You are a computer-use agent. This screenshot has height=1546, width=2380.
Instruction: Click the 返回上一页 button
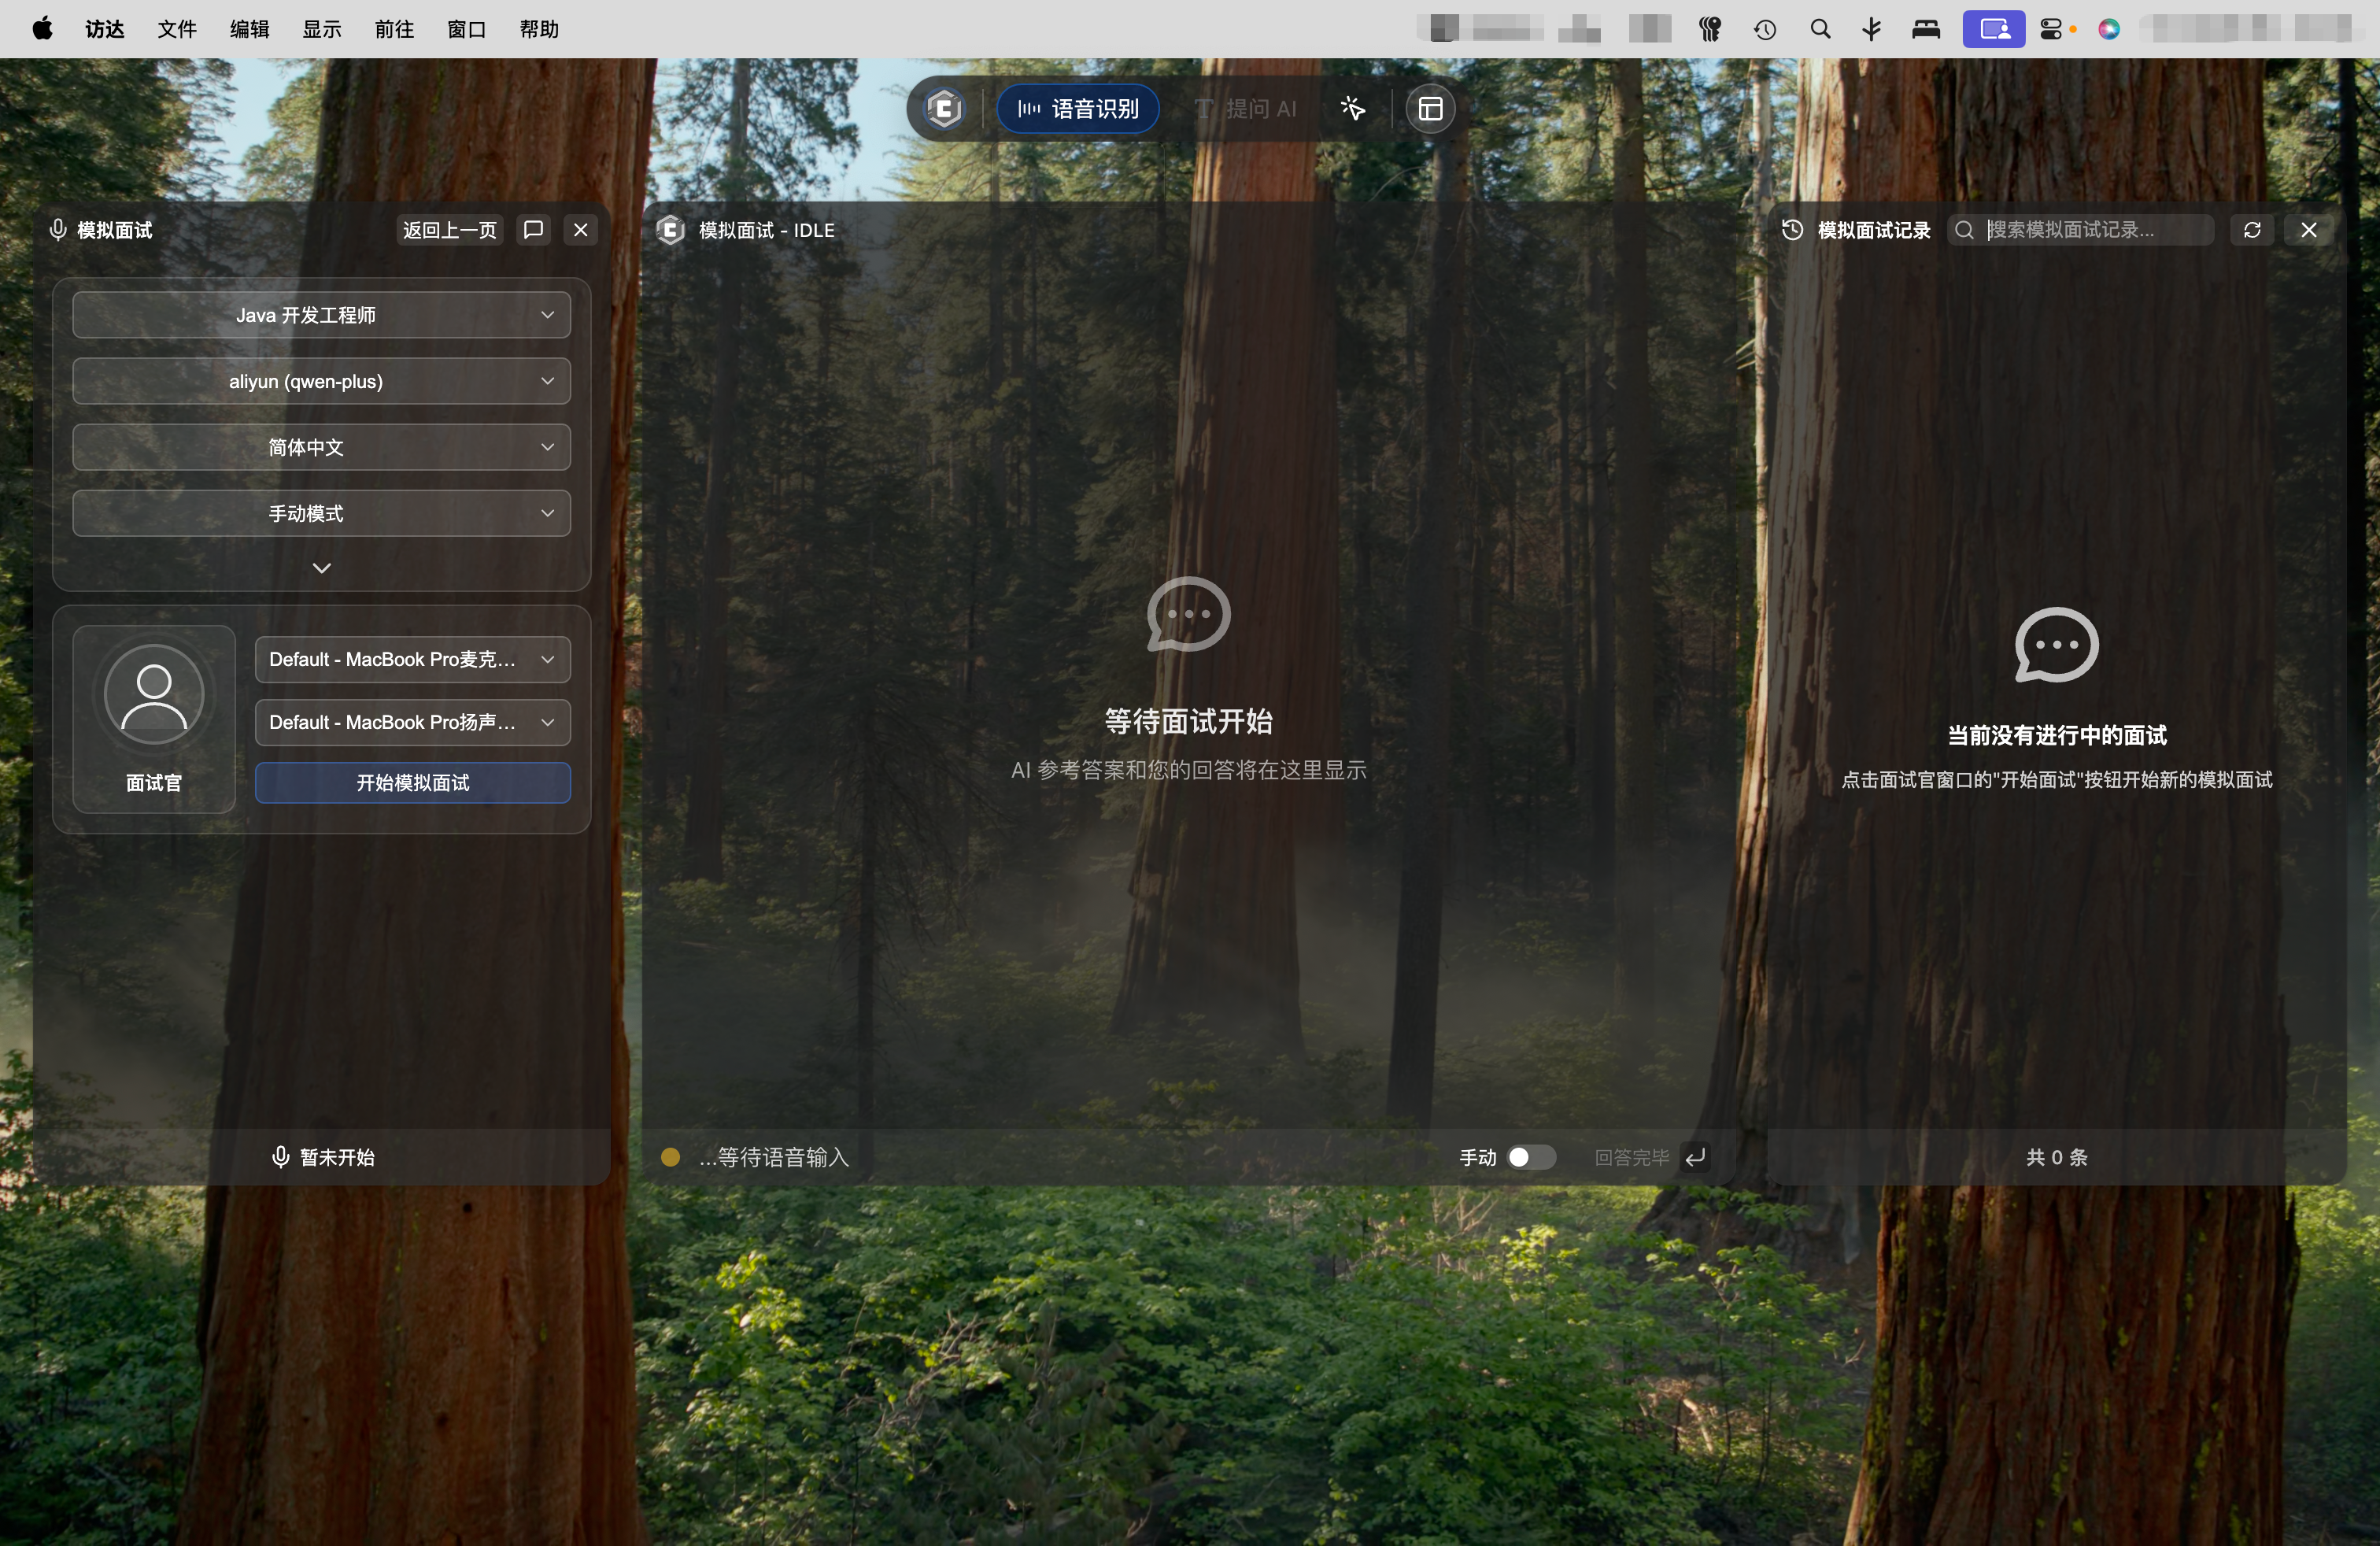coord(449,230)
